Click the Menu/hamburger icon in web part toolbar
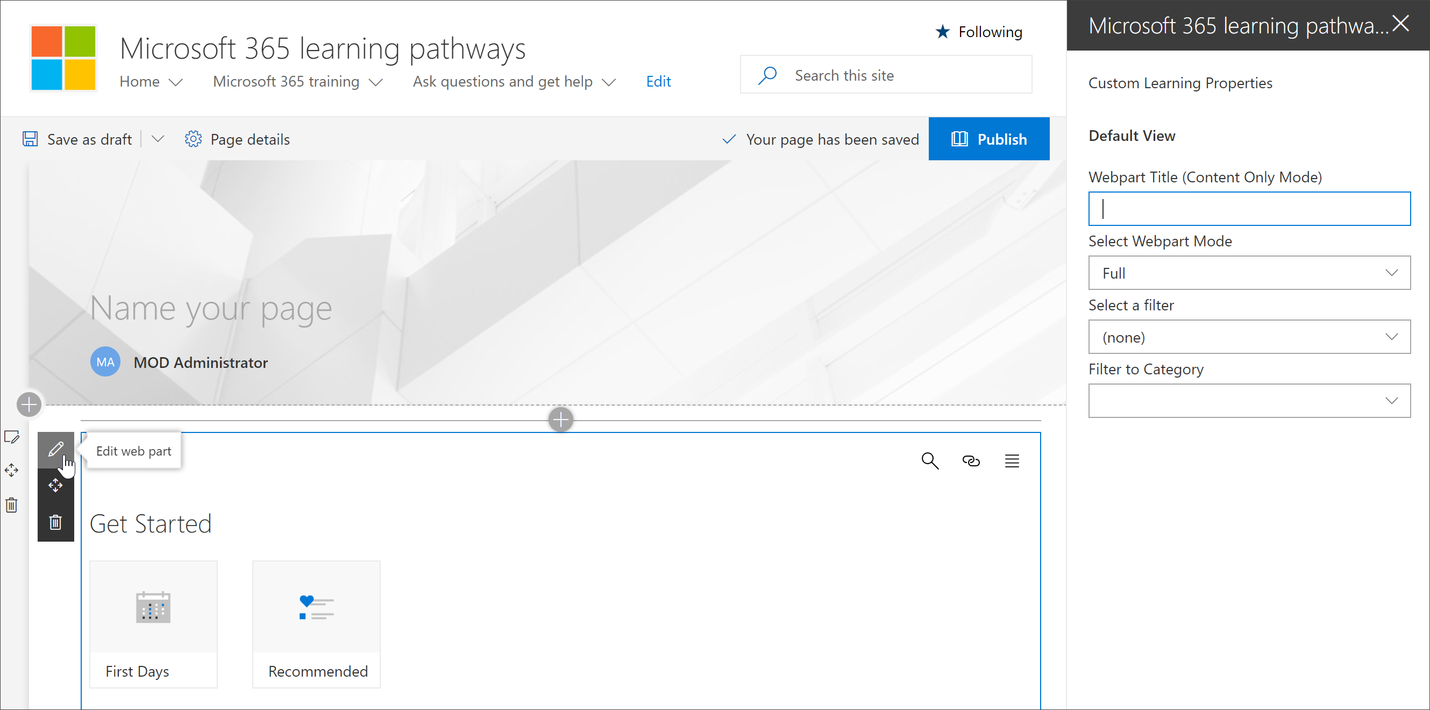Viewport: 1430px width, 710px height. [1012, 460]
